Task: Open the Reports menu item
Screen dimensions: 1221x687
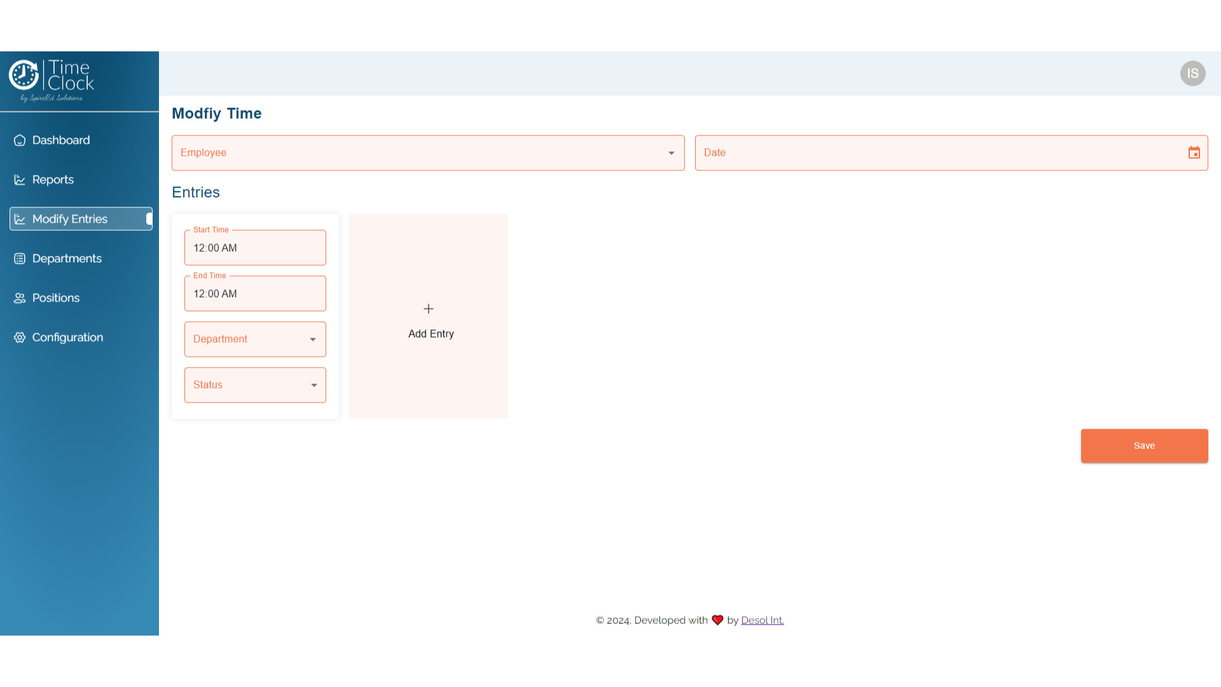Action: coord(53,180)
